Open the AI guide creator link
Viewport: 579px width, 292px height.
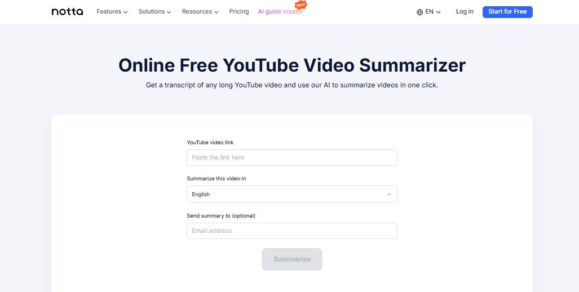click(x=280, y=12)
